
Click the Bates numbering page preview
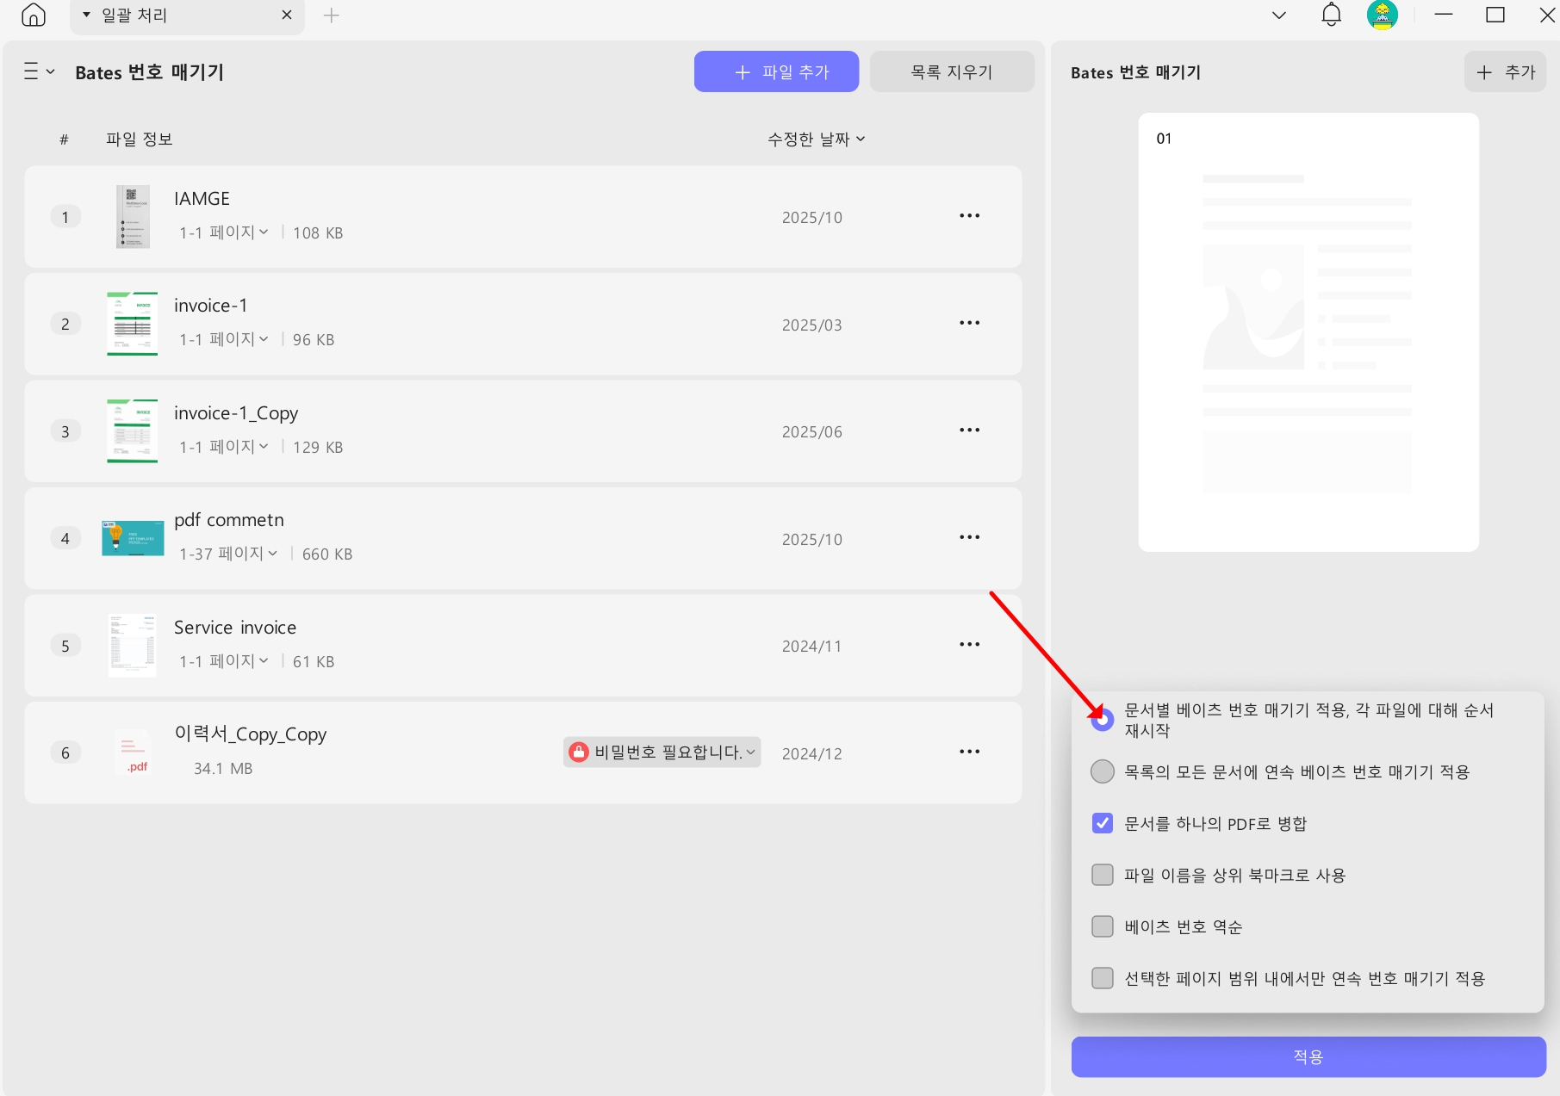[x=1308, y=332]
